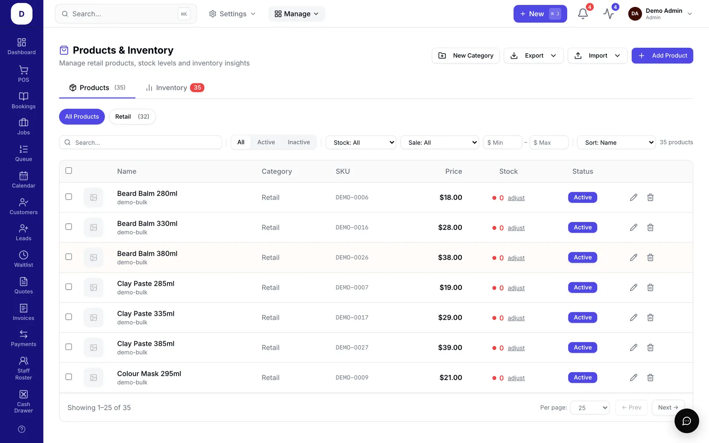709x443 pixels.
Task: Click adjust link for Beard Balm 380ml
Action: tap(516, 258)
